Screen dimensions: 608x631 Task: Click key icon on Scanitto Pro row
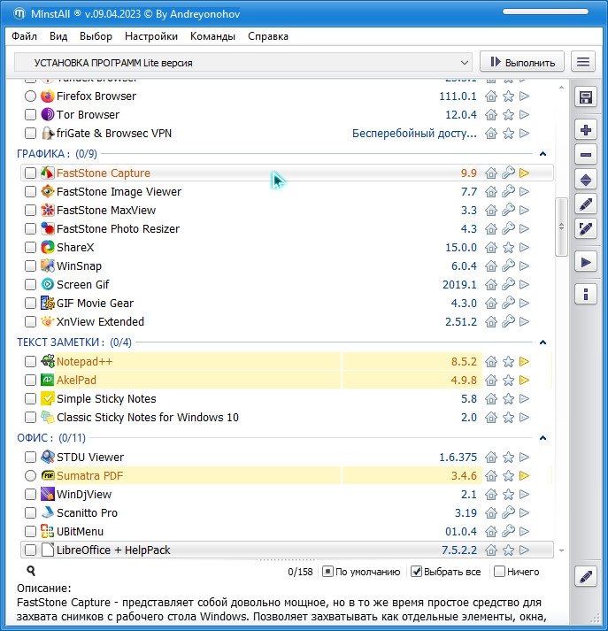(x=508, y=512)
